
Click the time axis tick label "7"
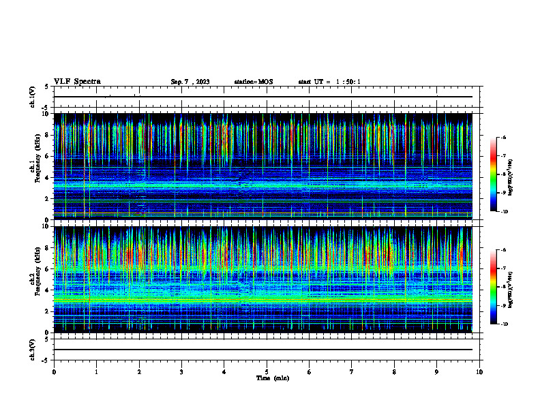[352, 372]
